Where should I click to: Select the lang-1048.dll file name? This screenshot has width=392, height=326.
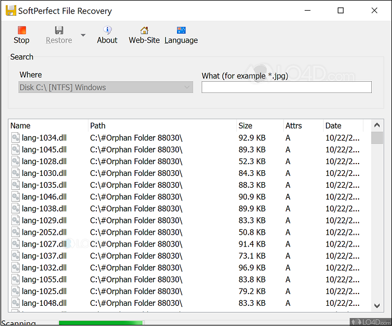point(44,303)
